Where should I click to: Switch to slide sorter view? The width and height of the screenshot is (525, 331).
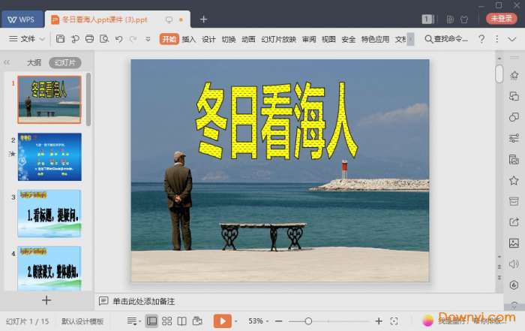(167, 321)
